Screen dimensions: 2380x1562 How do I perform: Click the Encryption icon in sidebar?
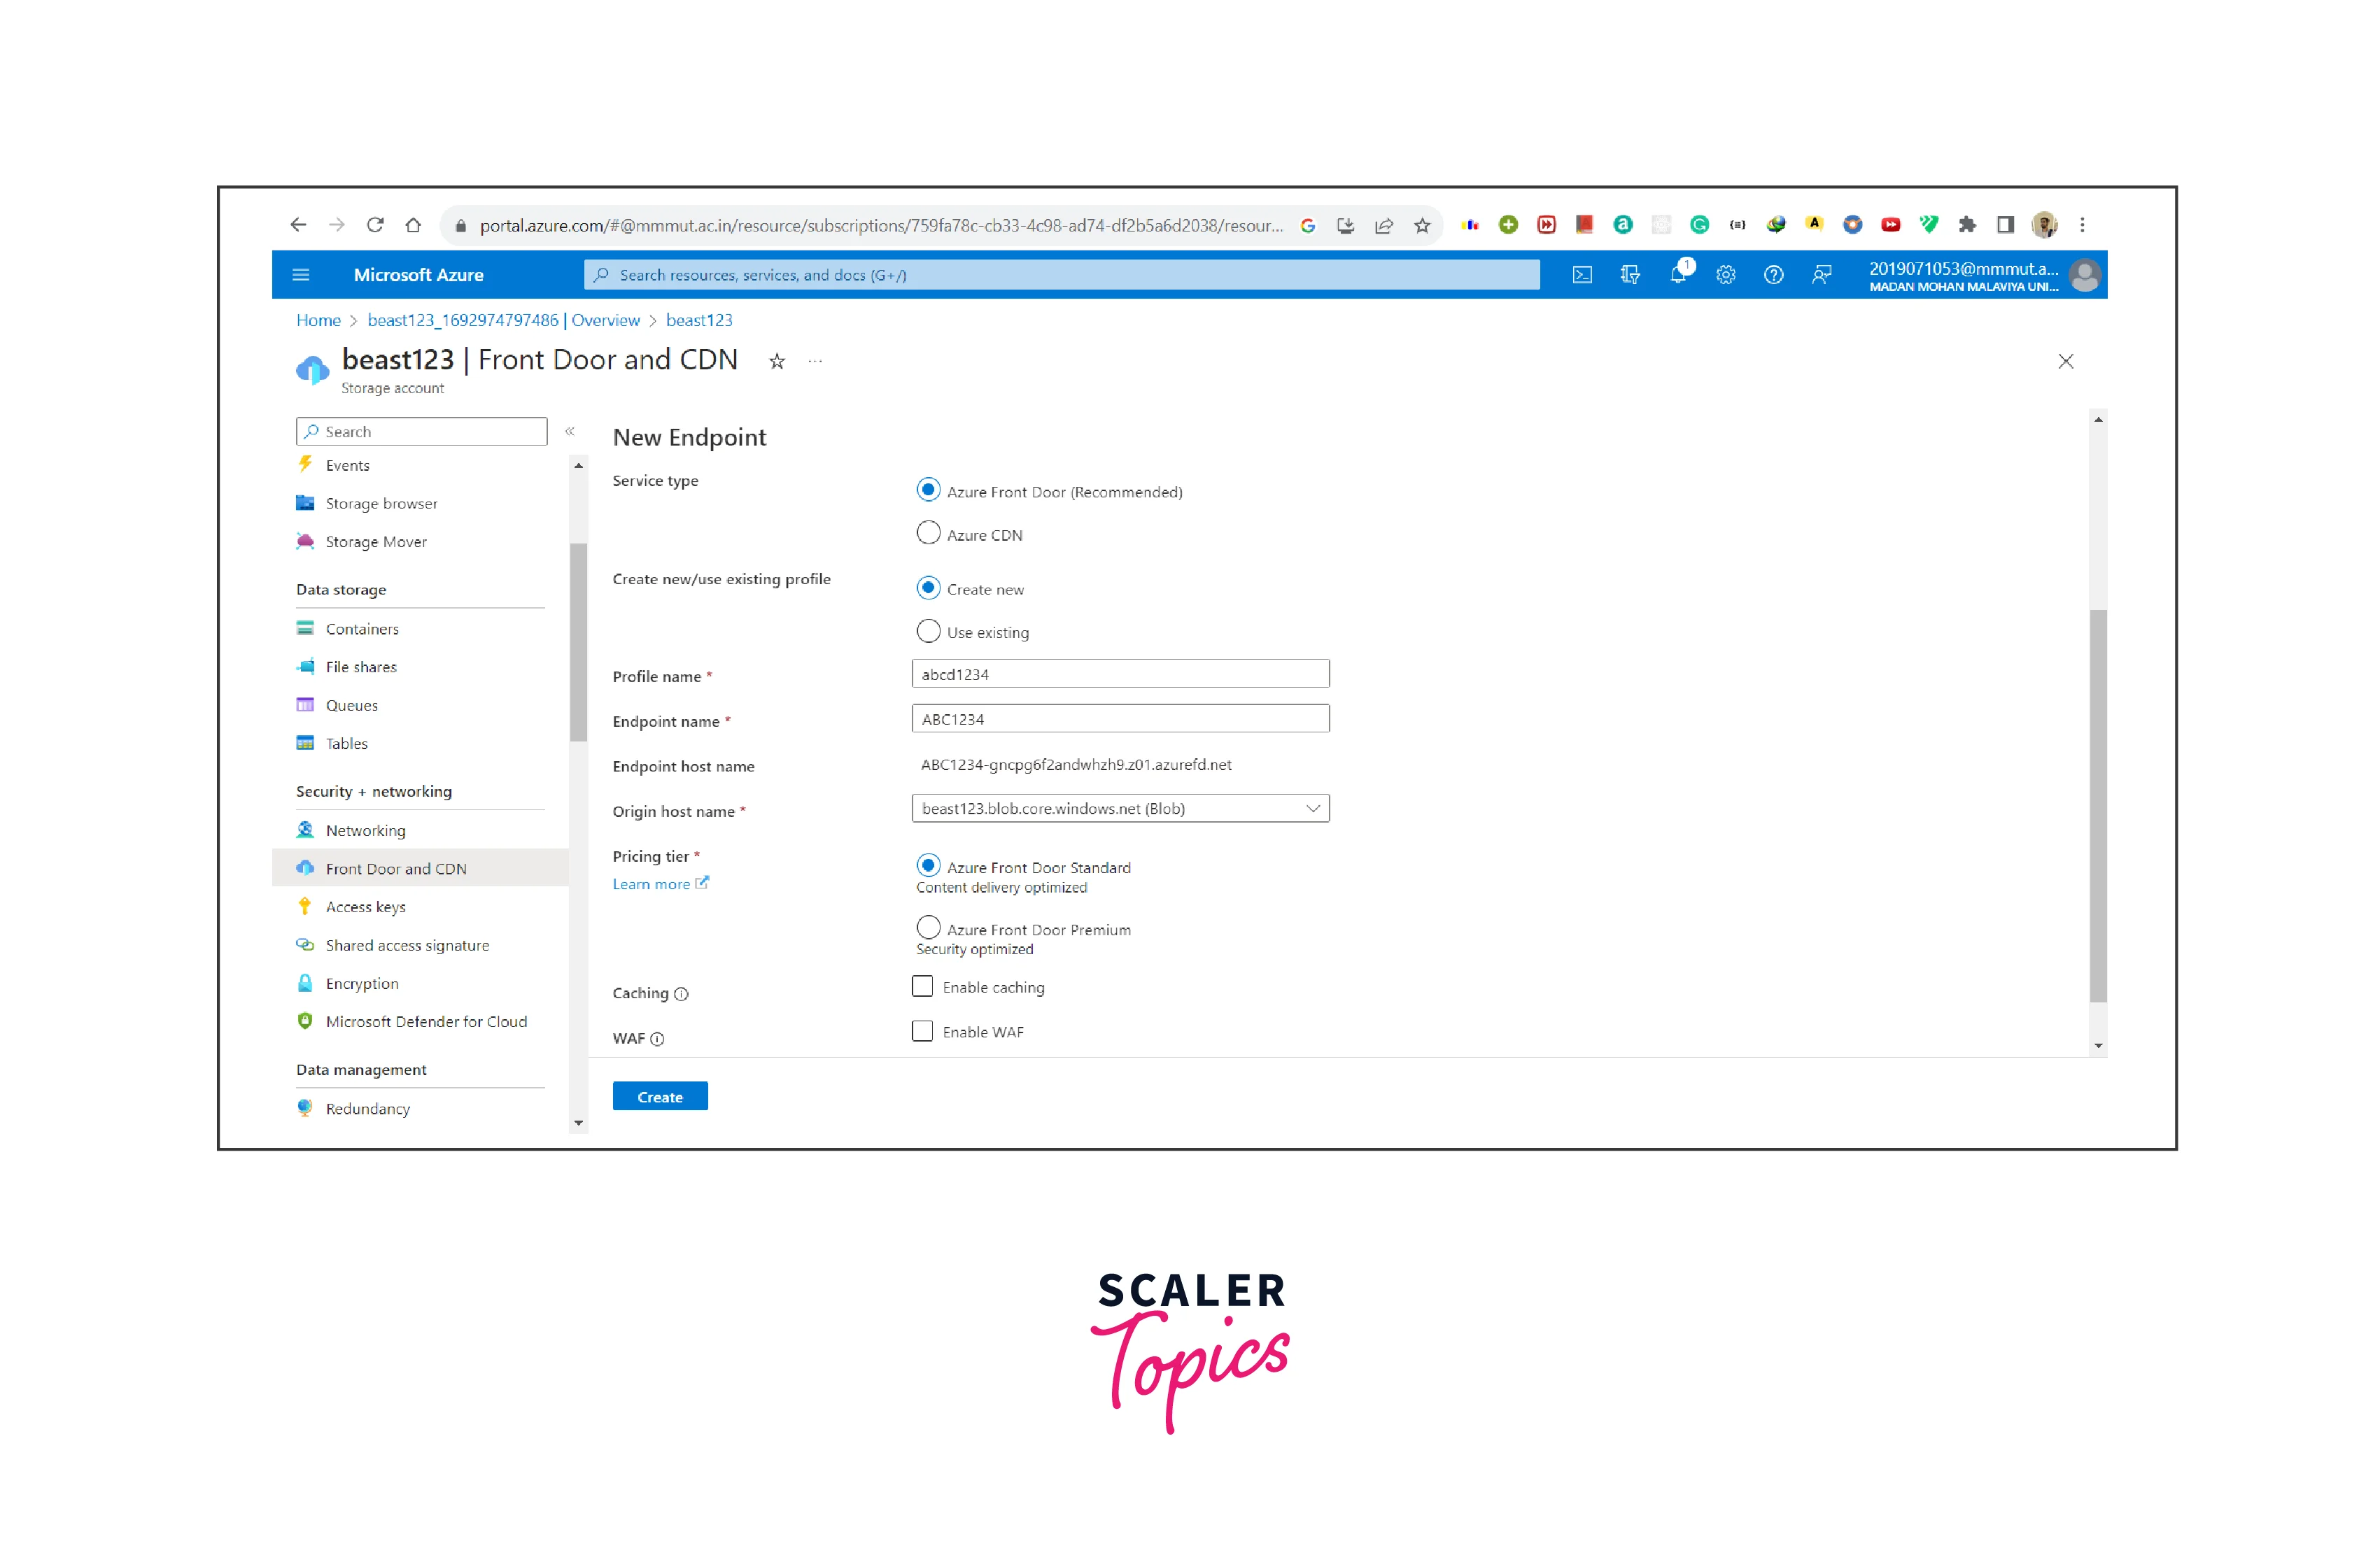pyautogui.click(x=307, y=980)
